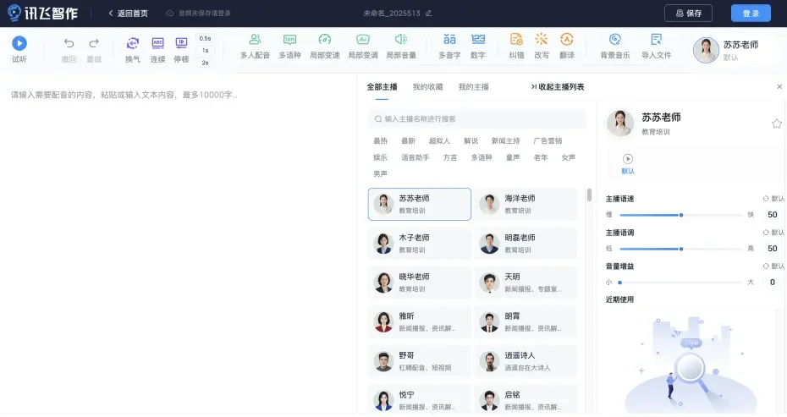787x417 pixels.
Task: Collapse the list with 收起主播列表
Action: pyautogui.click(x=558, y=87)
